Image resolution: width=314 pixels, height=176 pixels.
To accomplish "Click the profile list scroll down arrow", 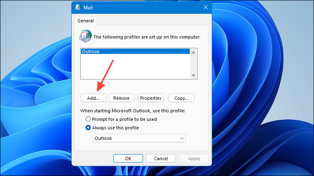I will pos(193,75).
